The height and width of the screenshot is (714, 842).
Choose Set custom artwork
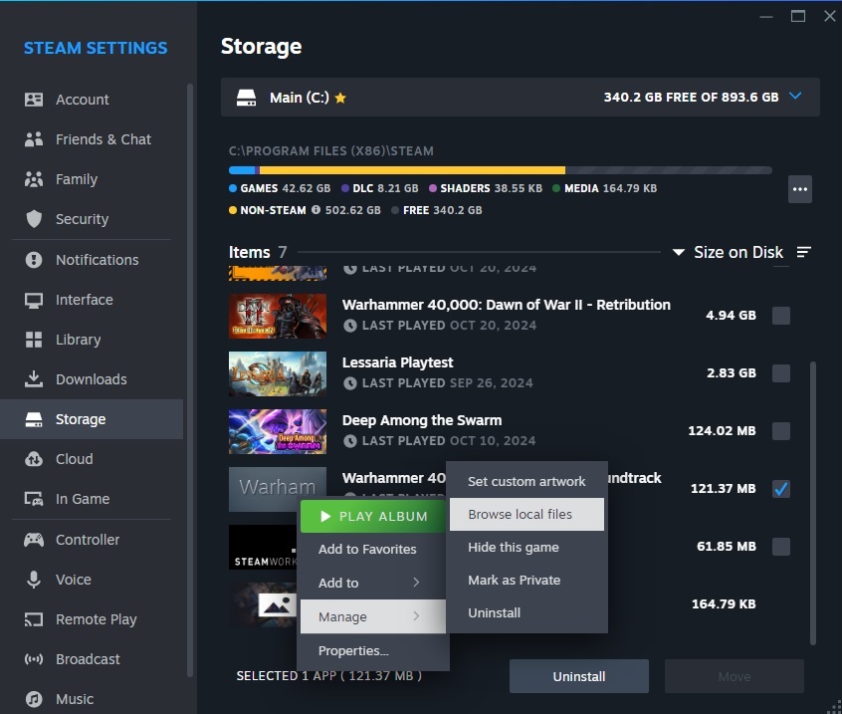pyautogui.click(x=526, y=481)
